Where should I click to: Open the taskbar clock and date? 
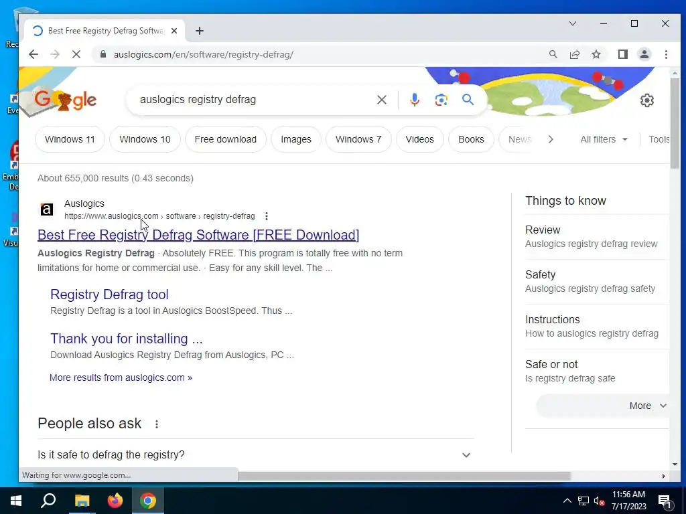click(x=628, y=501)
